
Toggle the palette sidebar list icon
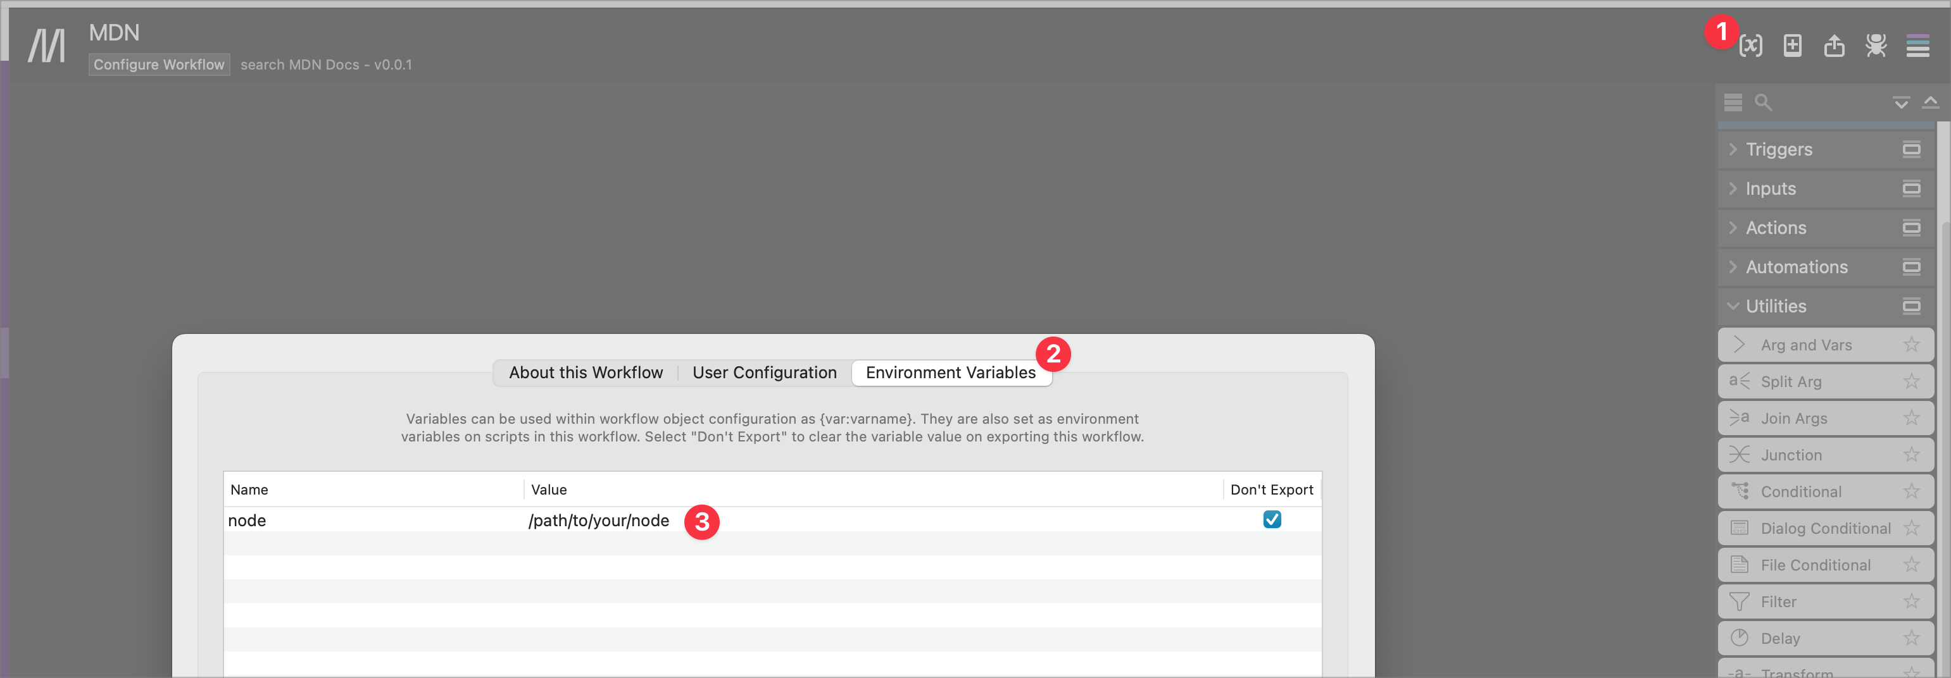pos(1917,46)
